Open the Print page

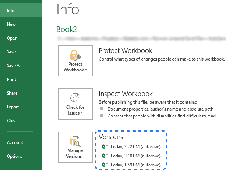11,79
